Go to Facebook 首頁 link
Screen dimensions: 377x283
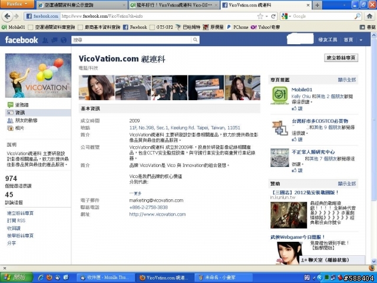(x=348, y=40)
